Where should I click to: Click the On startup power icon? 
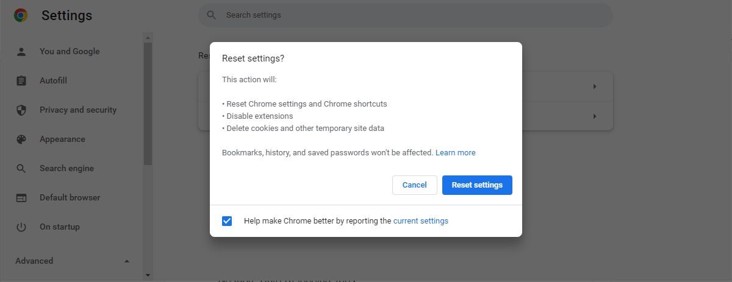click(x=21, y=227)
